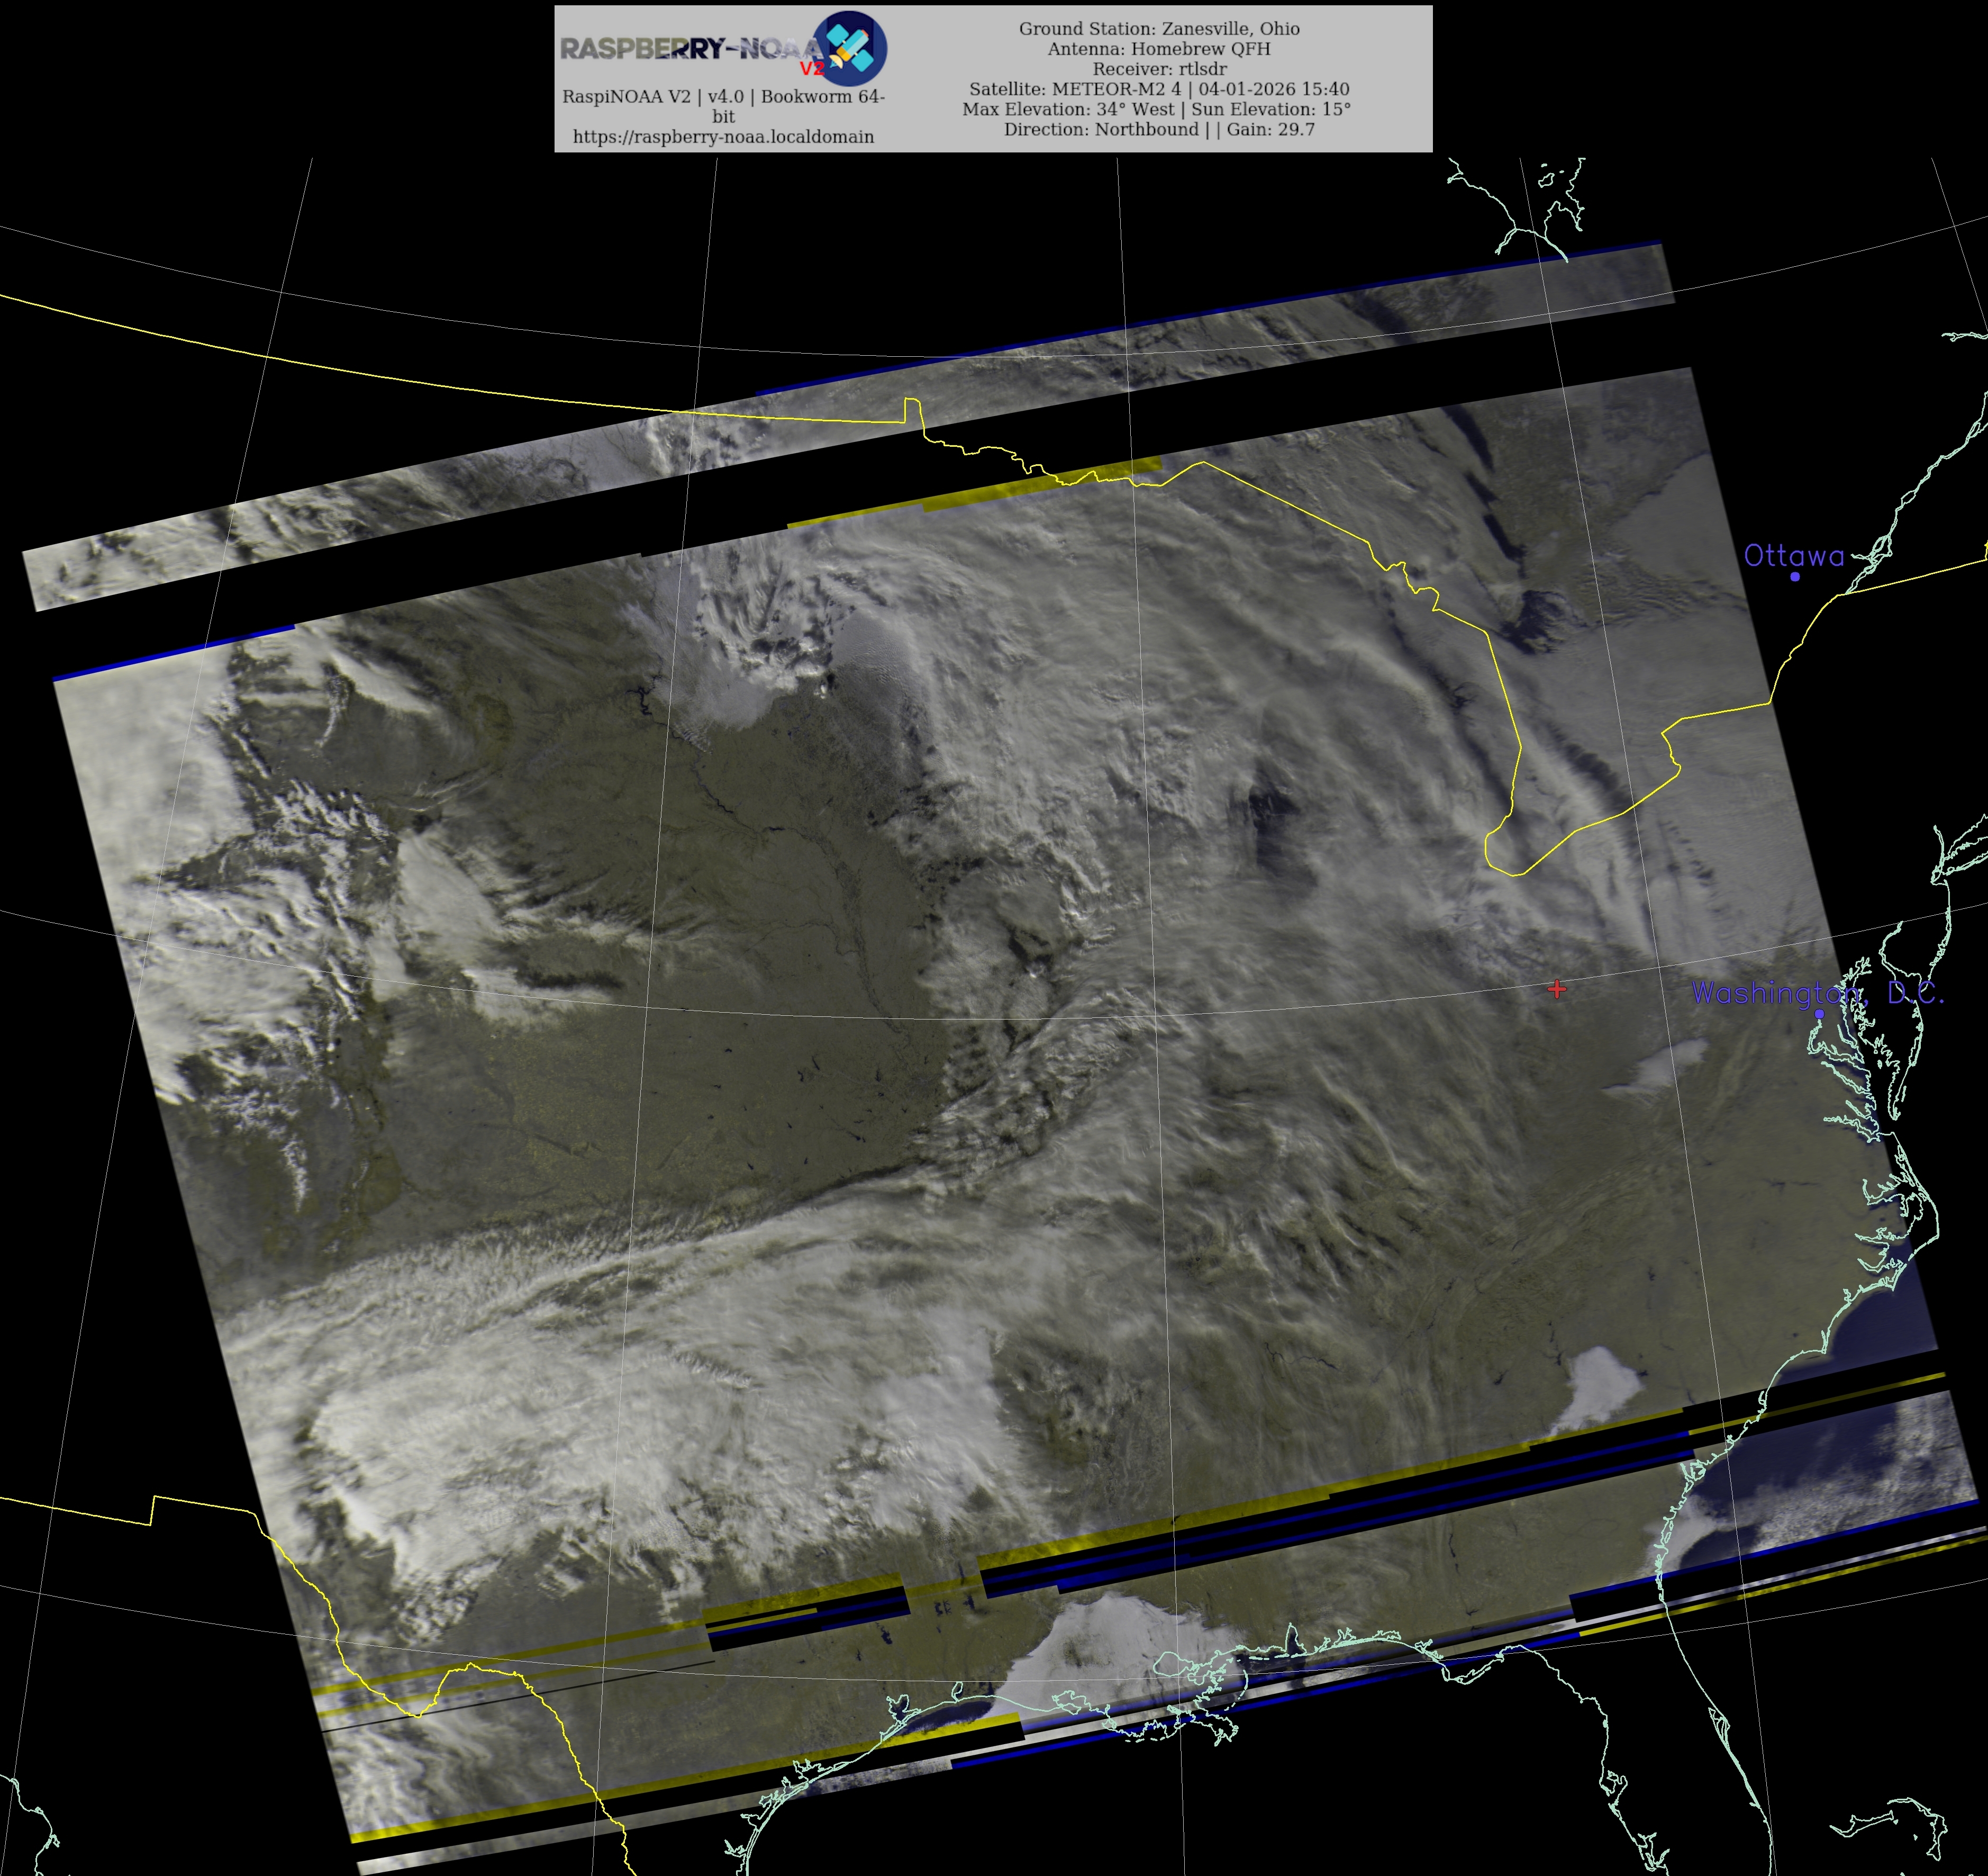Open the raspberry-noaa.localdomain URL
1988x1876 pixels.
(x=723, y=137)
